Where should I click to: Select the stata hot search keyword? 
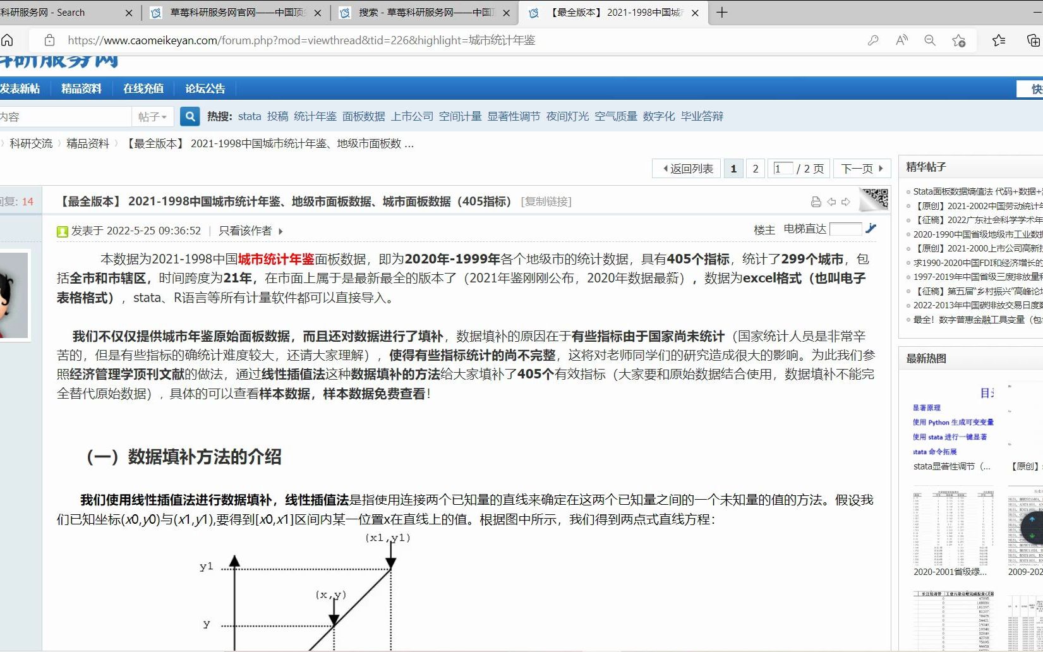(249, 116)
